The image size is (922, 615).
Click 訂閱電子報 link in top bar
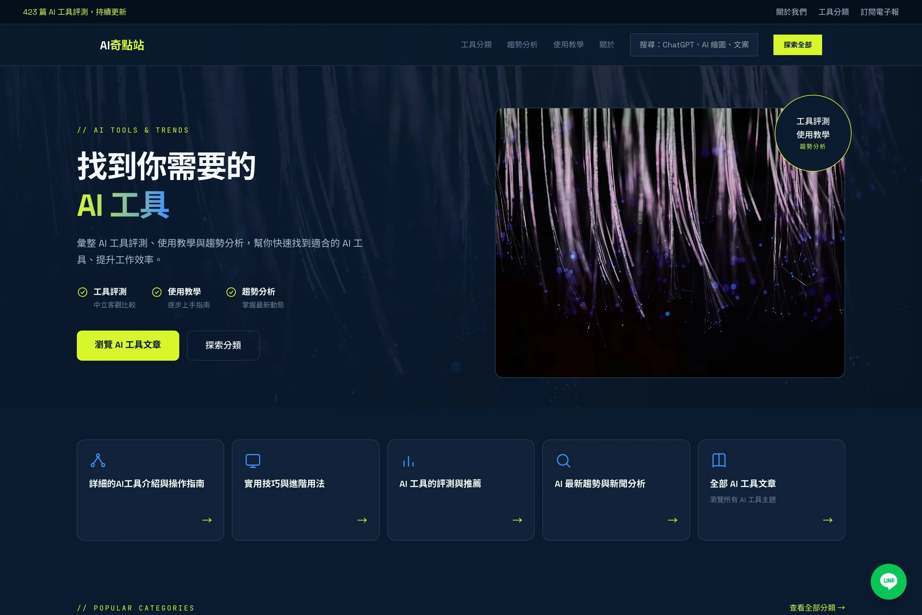pos(880,12)
